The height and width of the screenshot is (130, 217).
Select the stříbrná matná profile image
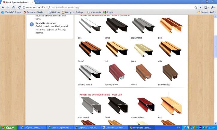tap(90, 72)
